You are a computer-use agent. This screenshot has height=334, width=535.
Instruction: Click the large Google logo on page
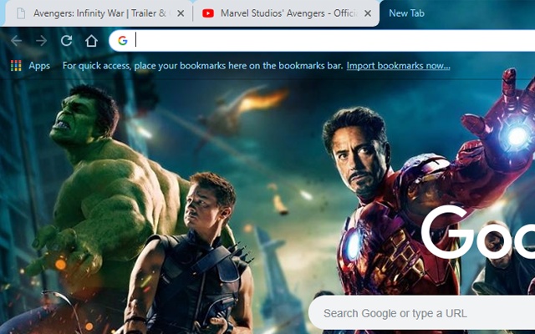point(477,232)
